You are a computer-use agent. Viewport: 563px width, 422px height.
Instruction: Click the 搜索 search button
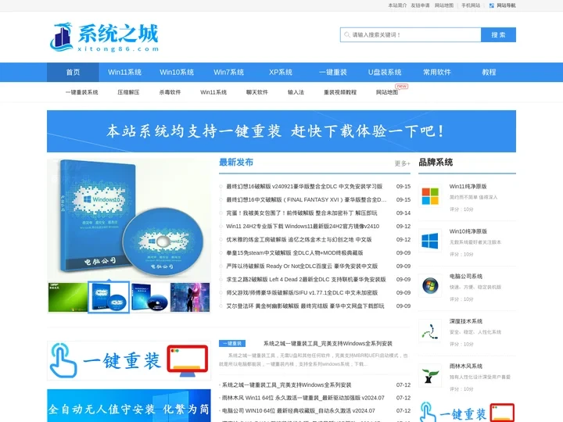[x=498, y=35]
